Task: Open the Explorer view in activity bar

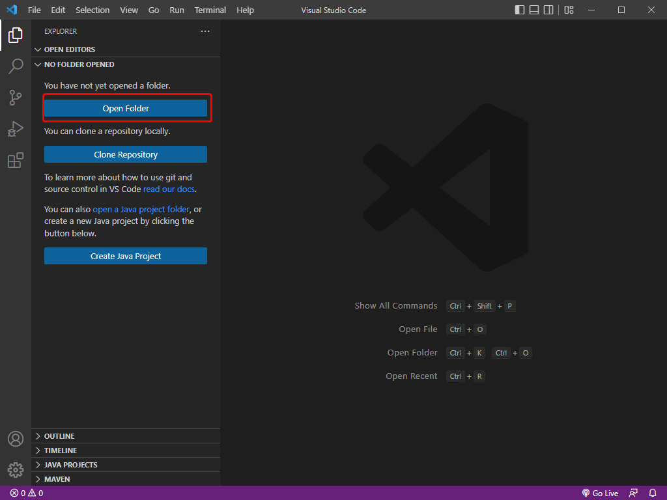Action: pos(16,35)
